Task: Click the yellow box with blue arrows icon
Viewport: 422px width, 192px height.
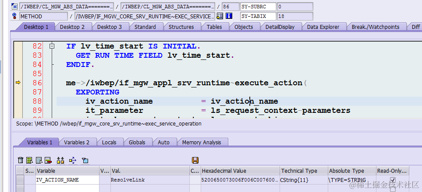Action: tap(73, 161)
